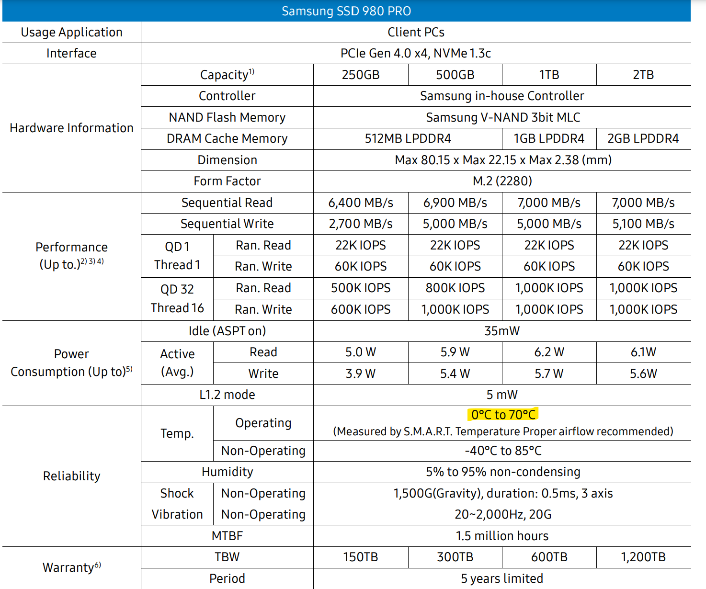The image size is (706, 589).
Task: Select the "Performance (Up to.)" section label
Action: 72,256
